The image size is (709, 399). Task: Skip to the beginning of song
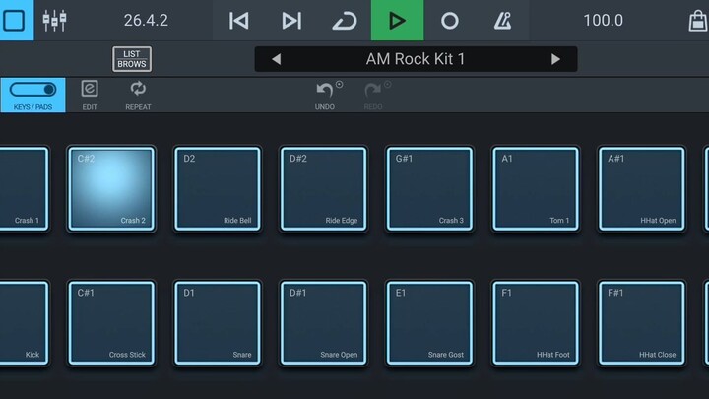click(x=238, y=20)
